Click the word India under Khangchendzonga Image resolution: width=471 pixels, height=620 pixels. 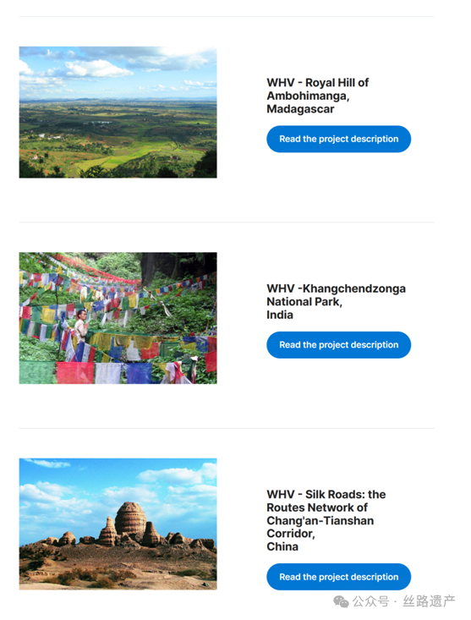tap(280, 315)
